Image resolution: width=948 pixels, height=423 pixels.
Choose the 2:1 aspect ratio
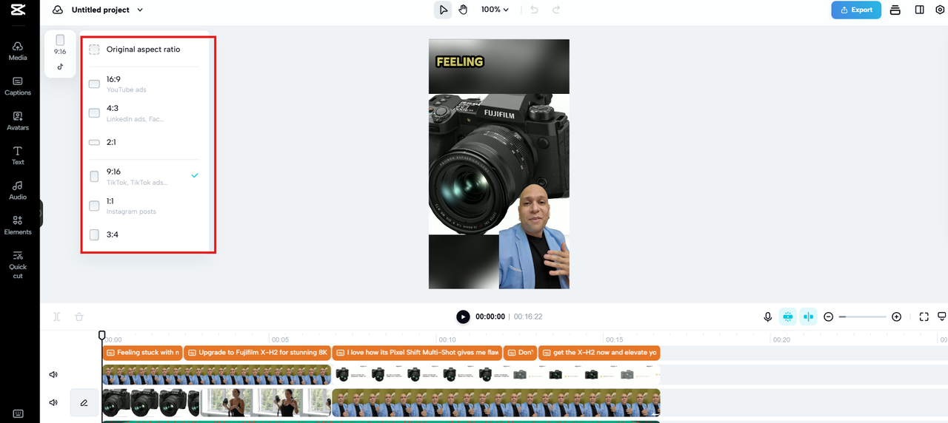pos(145,142)
